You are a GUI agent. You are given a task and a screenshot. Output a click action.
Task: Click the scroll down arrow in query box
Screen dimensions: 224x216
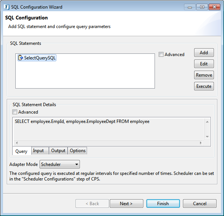pyautogui.click(x=207, y=137)
